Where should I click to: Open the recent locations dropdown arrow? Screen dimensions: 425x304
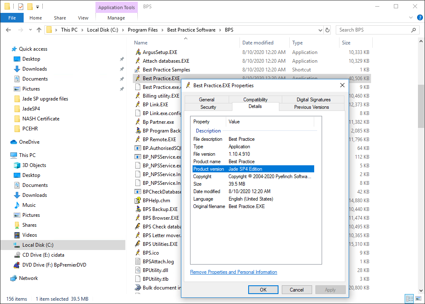click(30, 30)
